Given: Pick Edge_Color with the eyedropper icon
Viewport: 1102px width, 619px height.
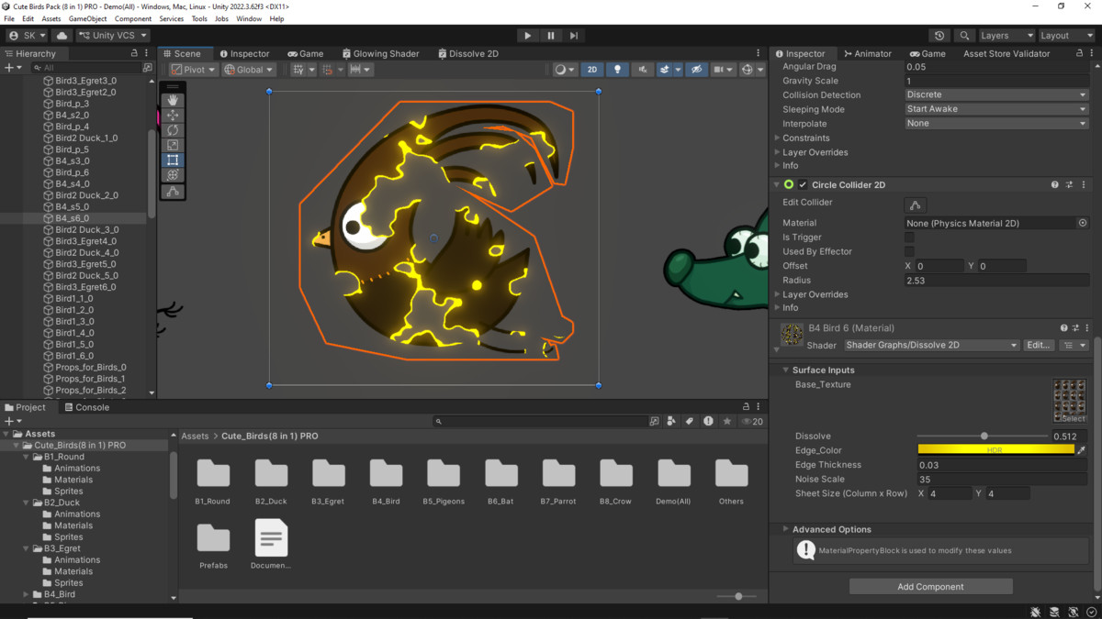Looking at the screenshot, I should (1082, 450).
